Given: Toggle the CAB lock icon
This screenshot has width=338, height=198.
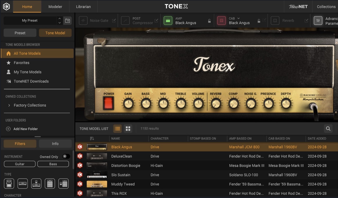Looking at the screenshot, I should click(259, 21).
